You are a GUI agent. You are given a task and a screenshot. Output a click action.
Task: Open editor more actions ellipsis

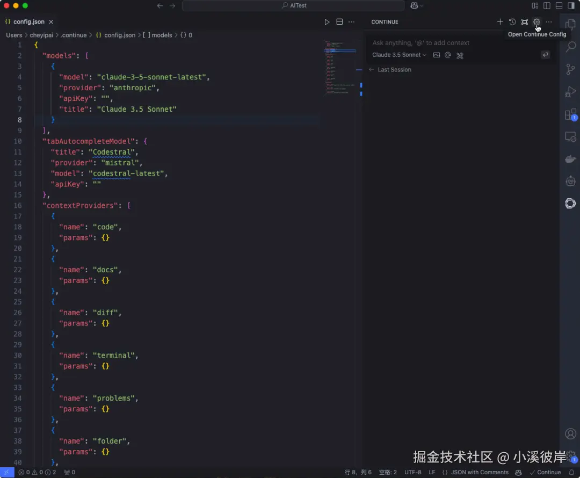[351, 22]
